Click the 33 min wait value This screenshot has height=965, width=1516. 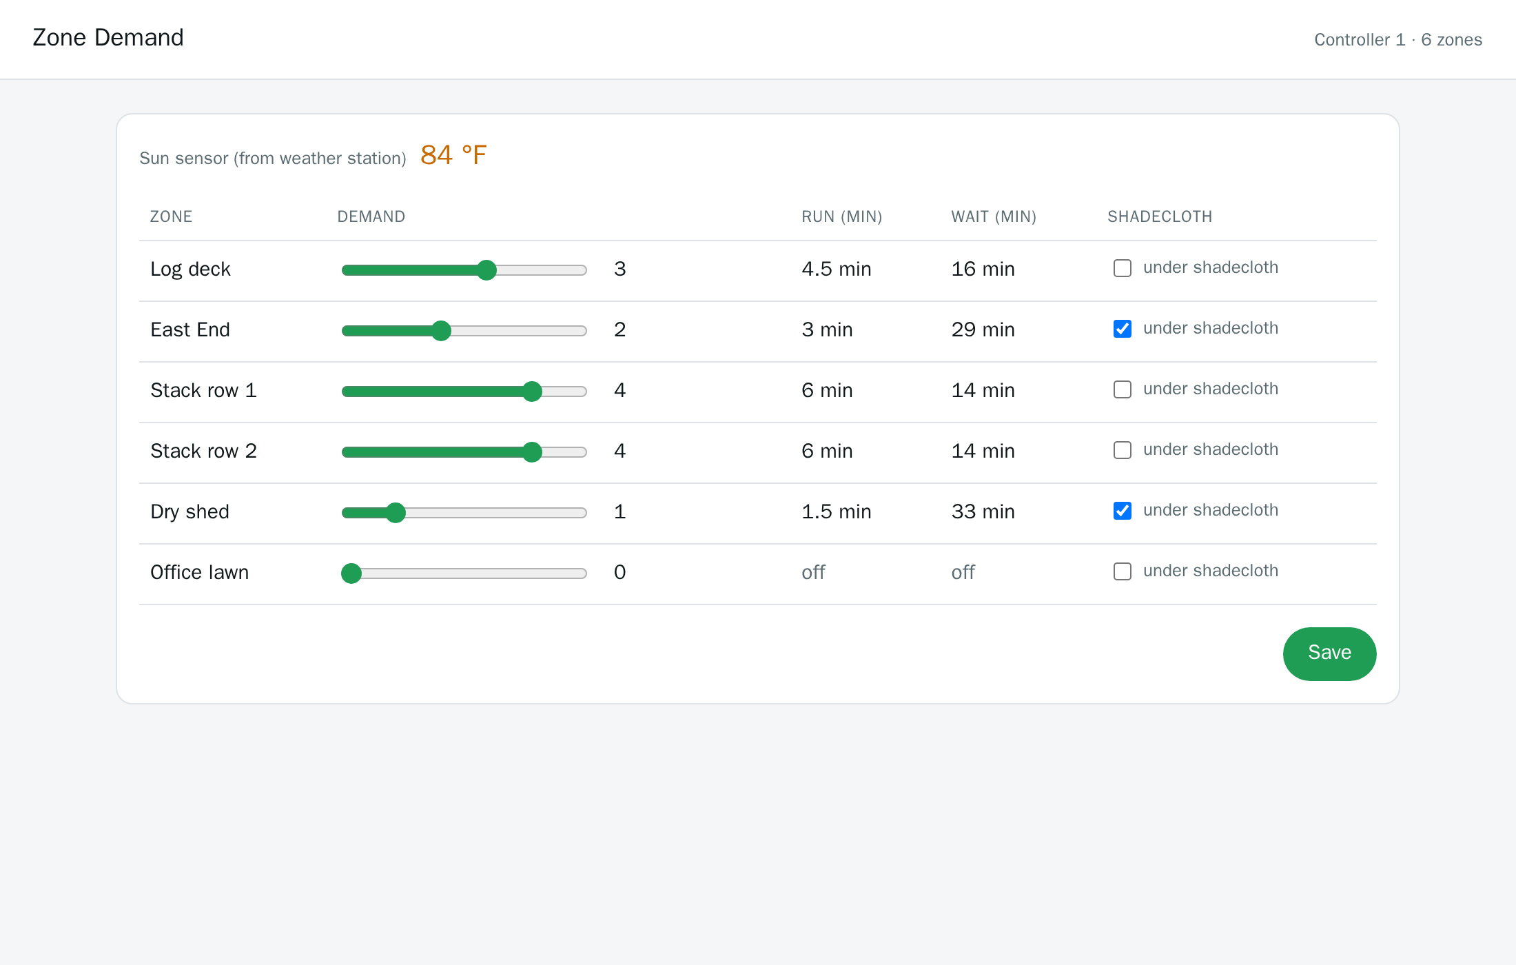point(983,511)
